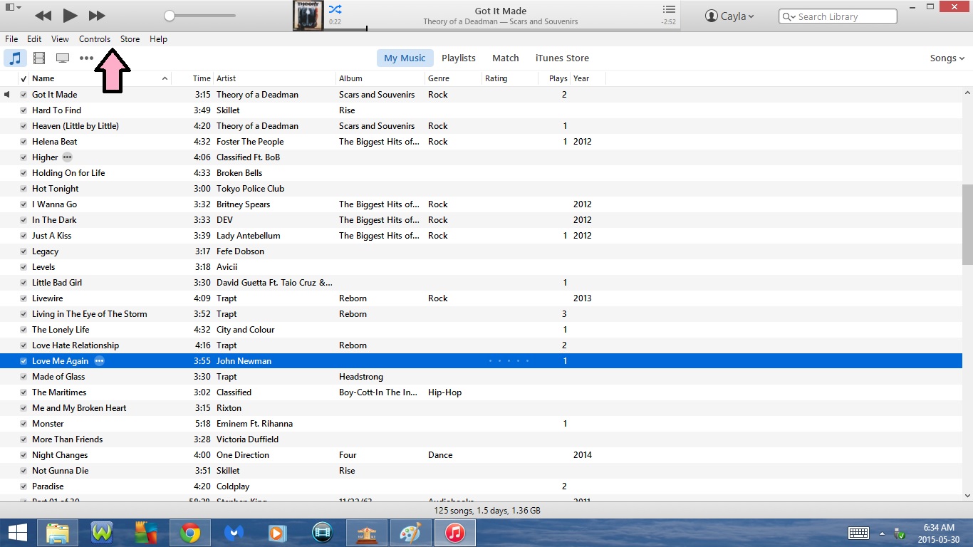The width and height of the screenshot is (973, 547).
Task: Play the previous track
Action: tap(43, 15)
